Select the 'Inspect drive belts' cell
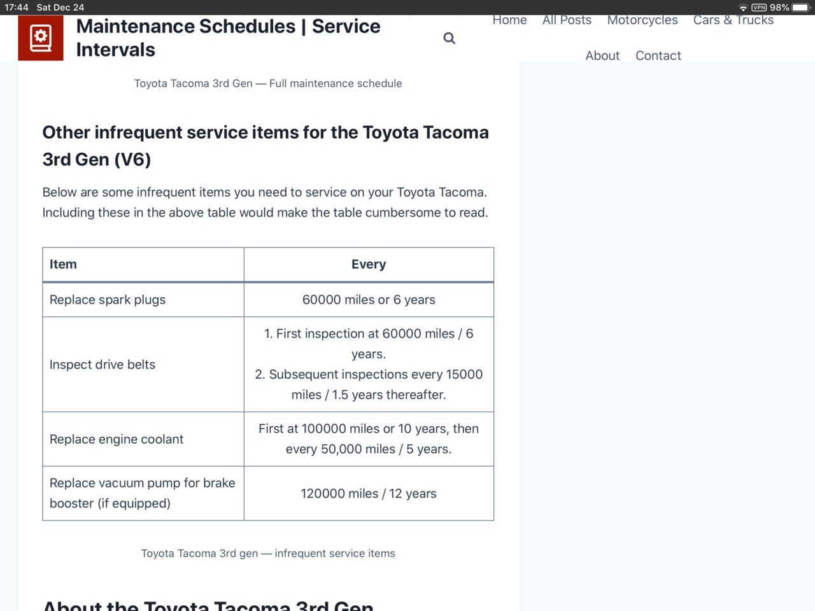815x611 pixels. (143, 364)
